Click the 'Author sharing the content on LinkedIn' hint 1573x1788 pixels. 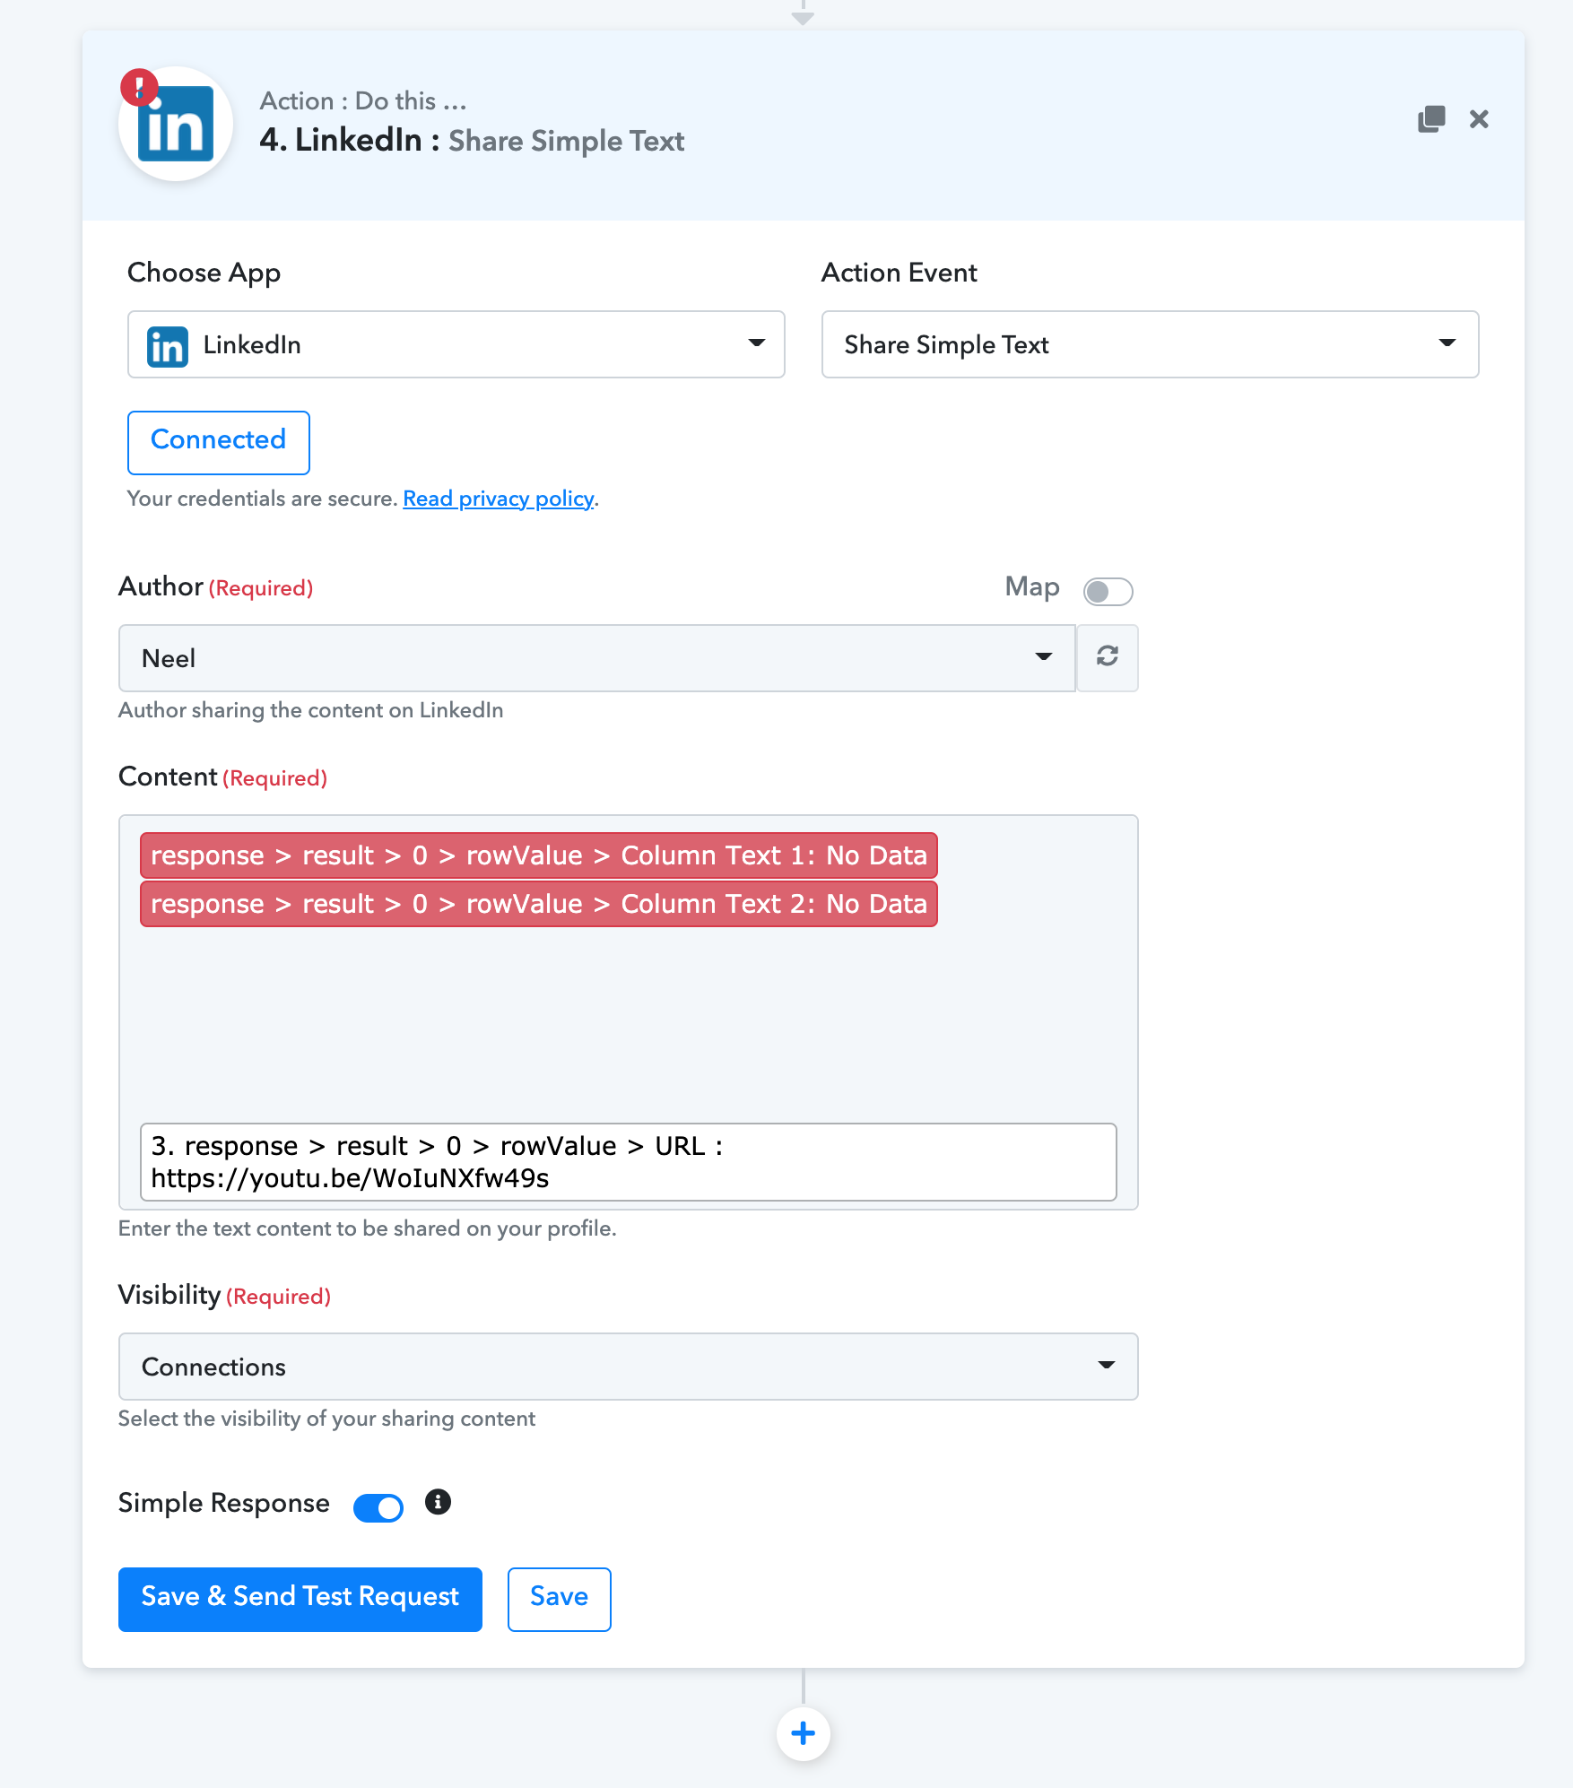click(x=311, y=710)
